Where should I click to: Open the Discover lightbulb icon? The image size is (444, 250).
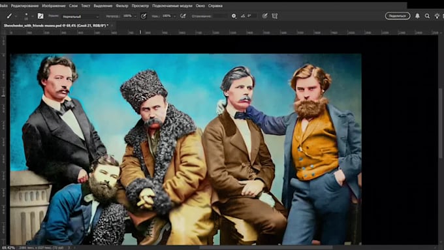(x=437, y=16)
